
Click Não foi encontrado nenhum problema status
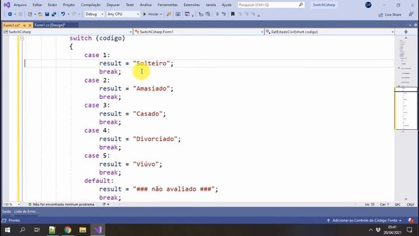(x=64, y=204)
